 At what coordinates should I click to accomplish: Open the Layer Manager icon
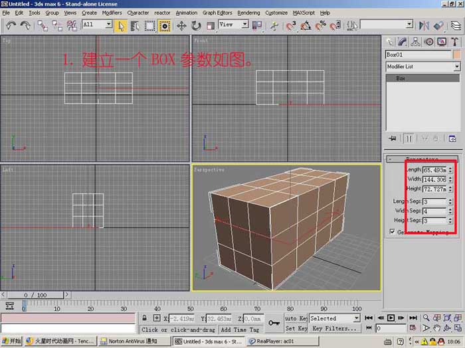tap(456, 26)
